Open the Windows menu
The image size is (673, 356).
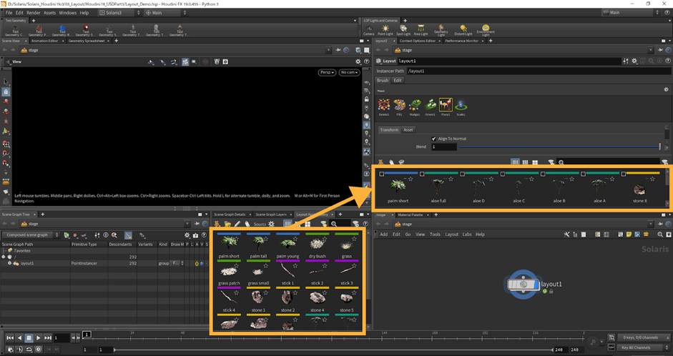[x=68, y=13]
